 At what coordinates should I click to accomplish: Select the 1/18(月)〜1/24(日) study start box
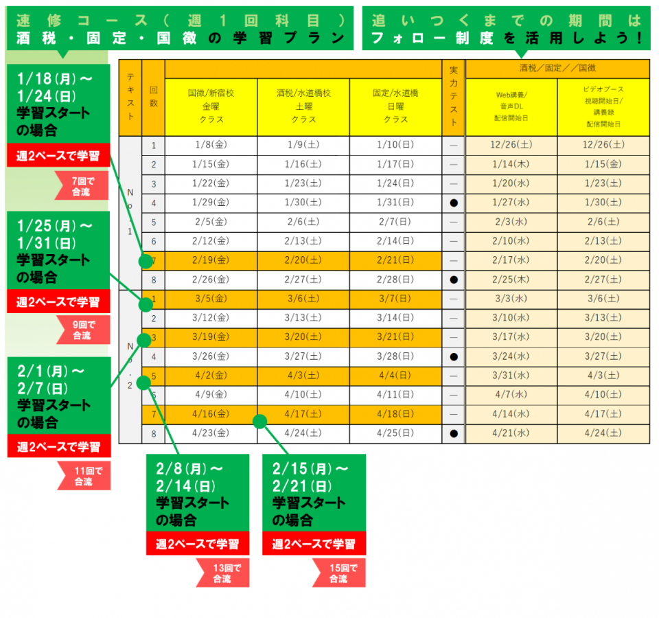[x=58, y=104]
